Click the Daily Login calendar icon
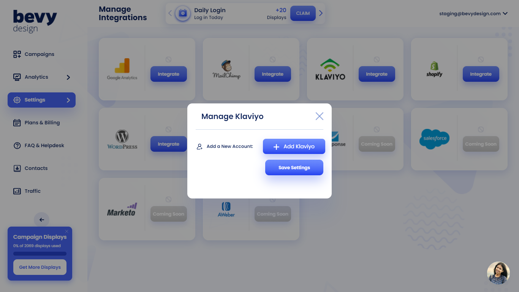 point(183,13)
